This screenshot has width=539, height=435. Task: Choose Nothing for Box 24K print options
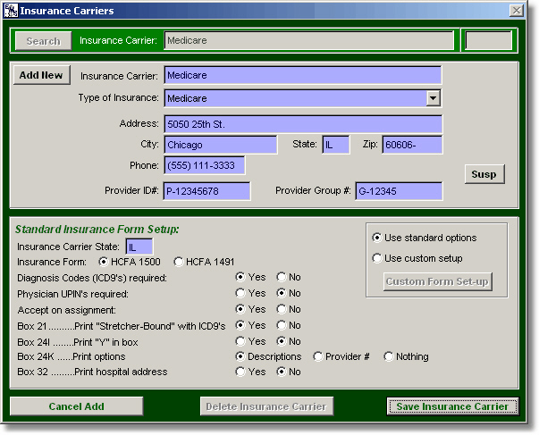[x=389, y=356]
